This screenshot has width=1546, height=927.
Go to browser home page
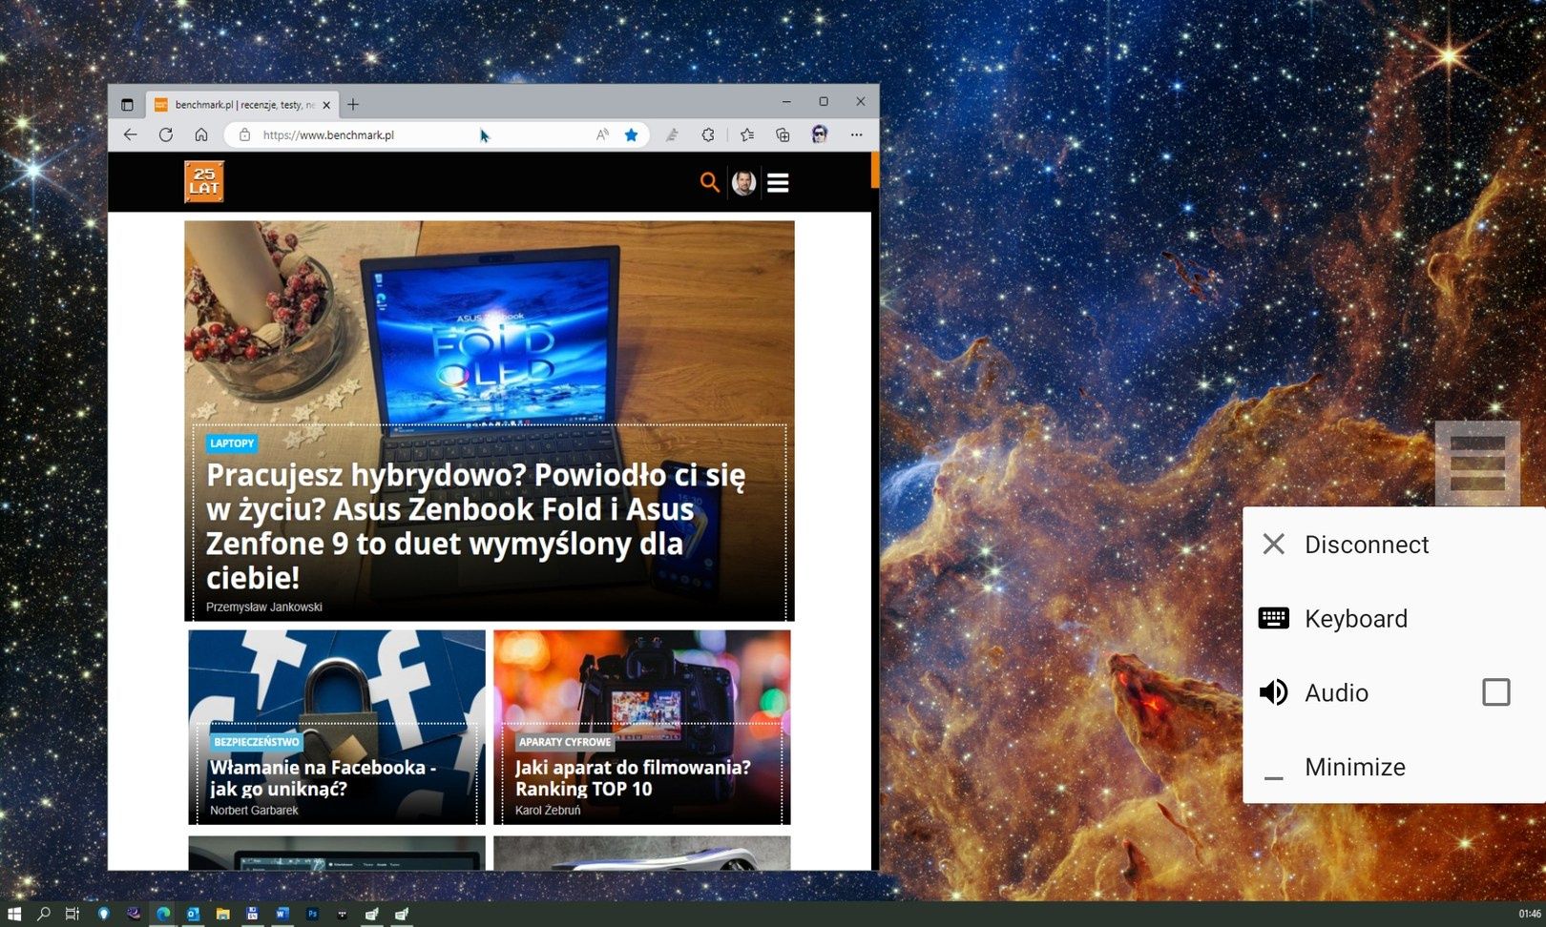201,134
